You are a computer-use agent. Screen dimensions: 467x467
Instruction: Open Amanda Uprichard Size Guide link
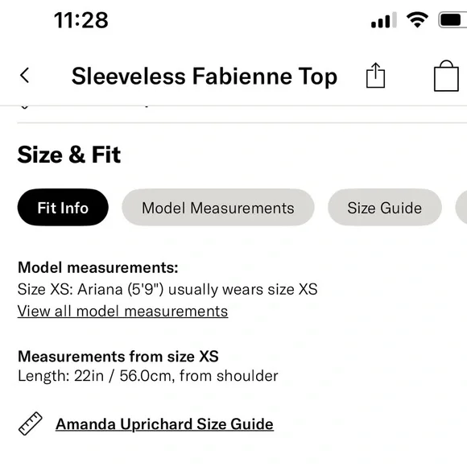click(x=164, y=424)
